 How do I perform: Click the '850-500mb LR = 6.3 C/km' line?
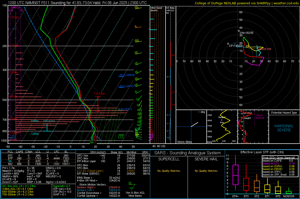18,192
